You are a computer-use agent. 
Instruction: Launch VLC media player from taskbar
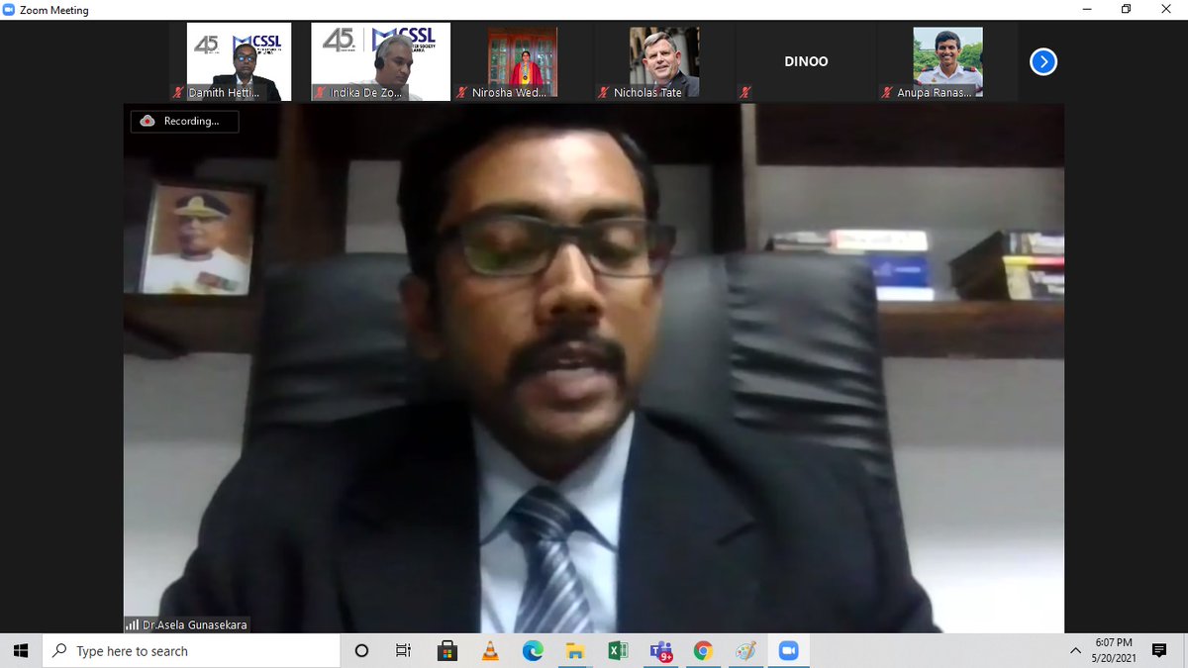pyautogui.click(x=490, y=651)
